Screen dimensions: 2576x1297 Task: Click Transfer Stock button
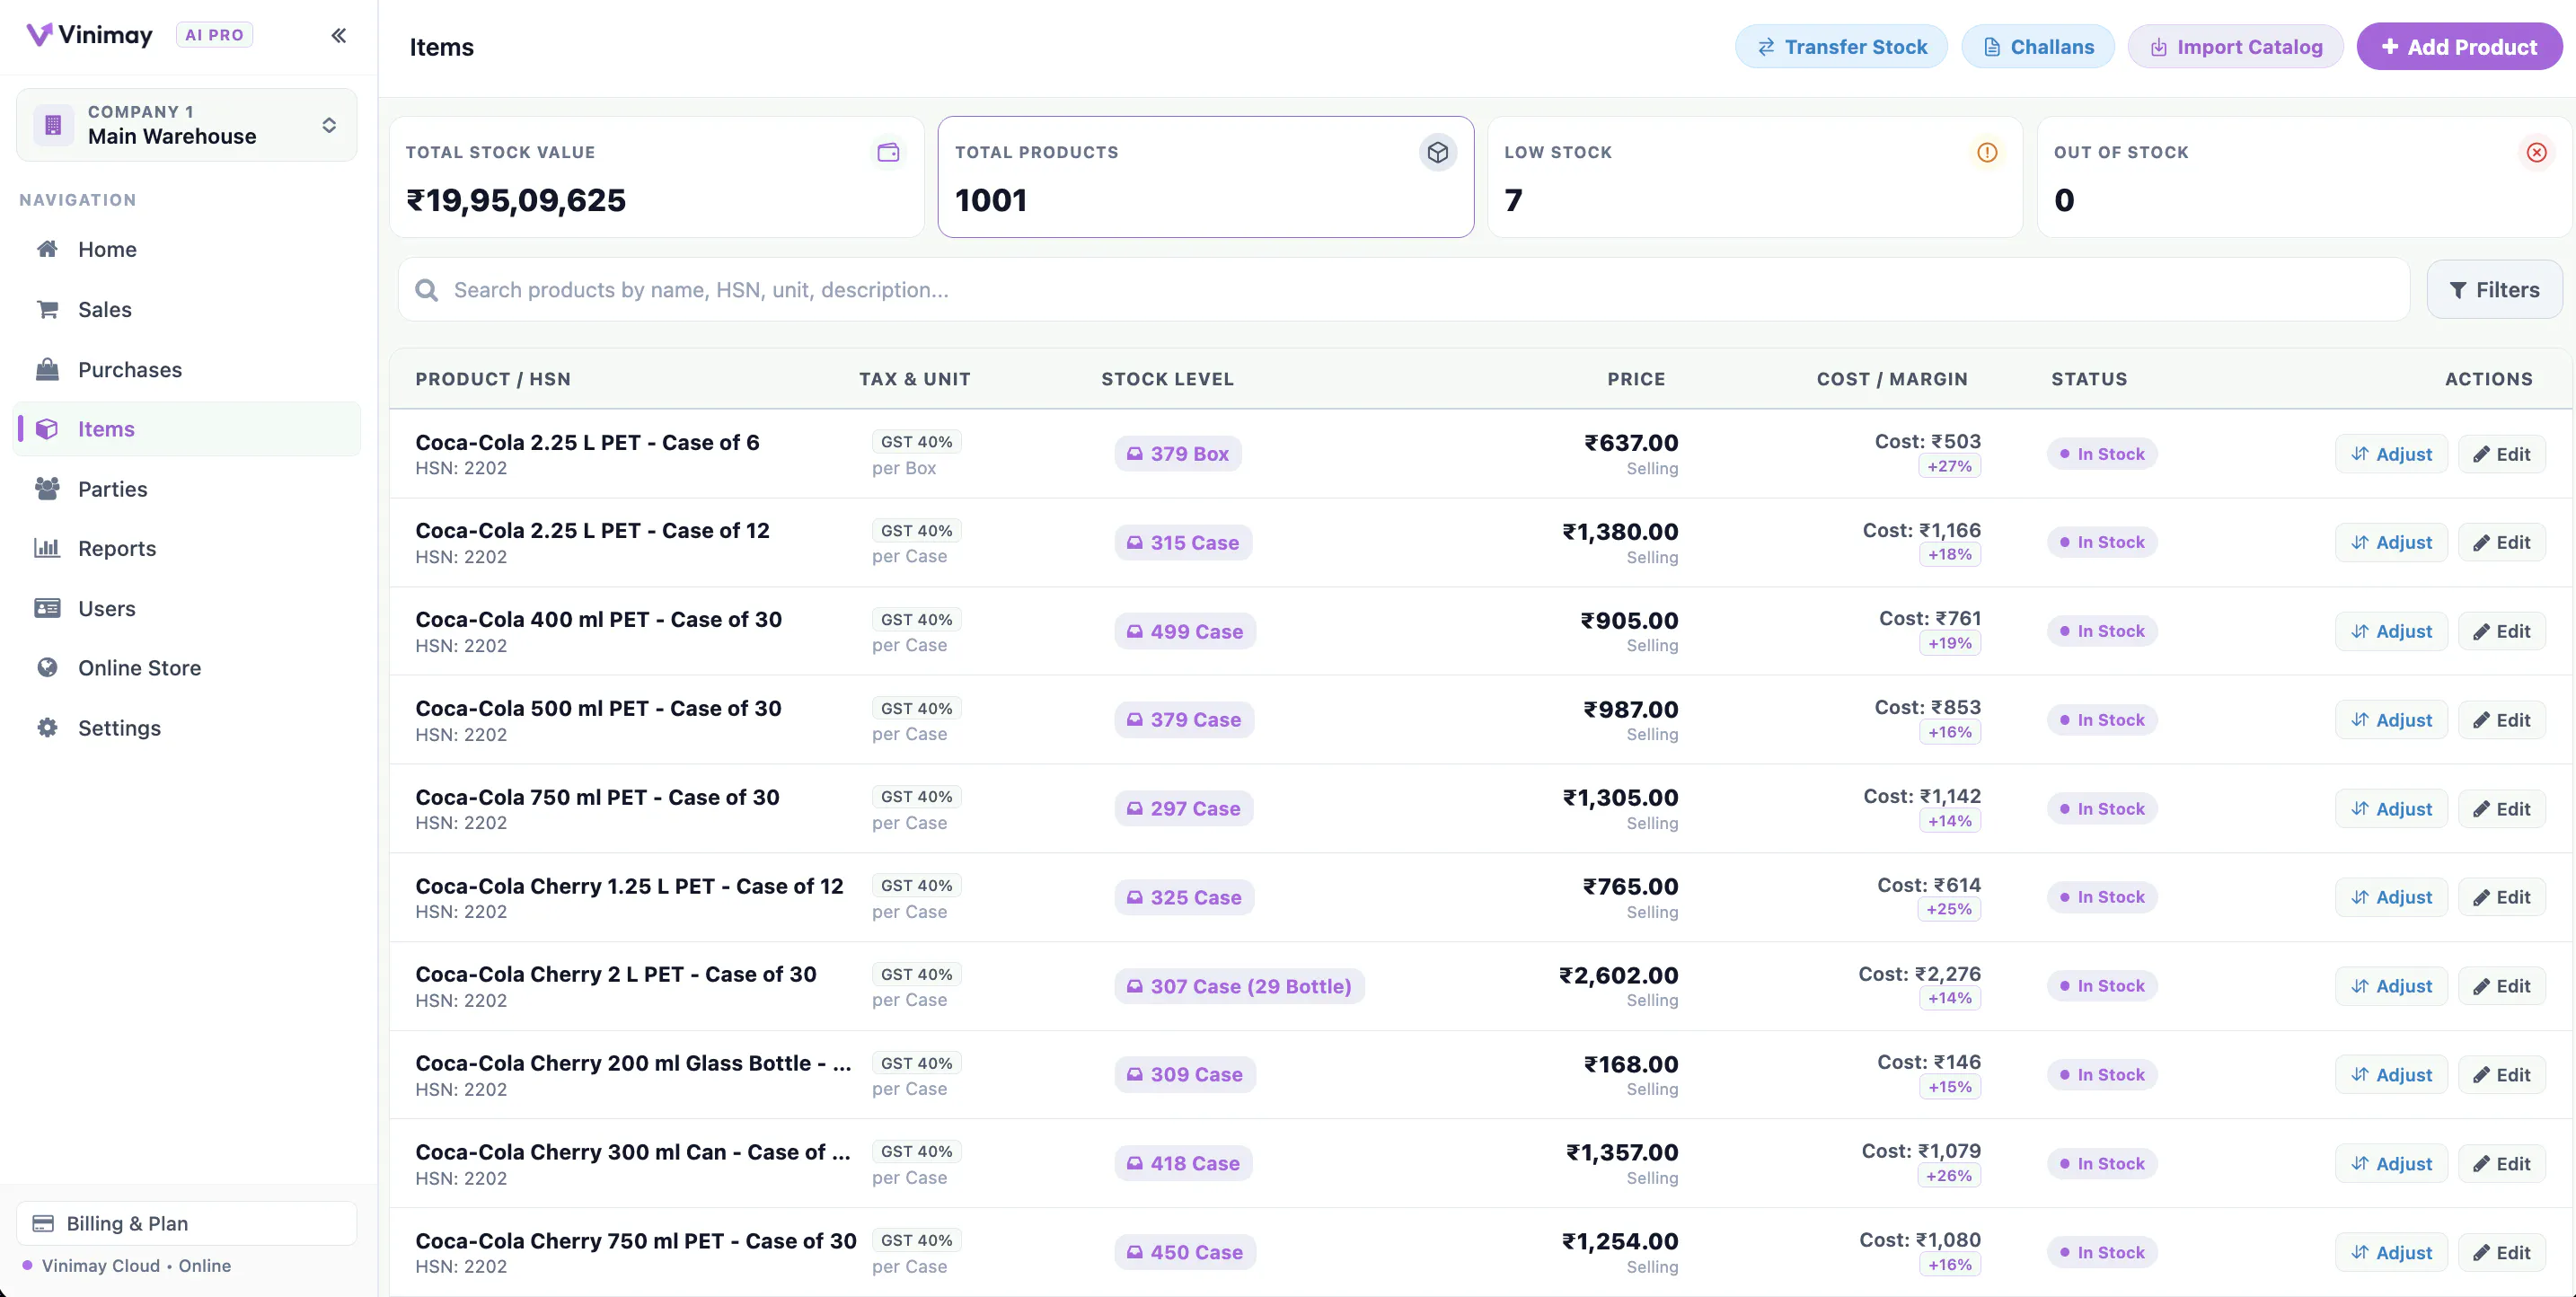(x=1841, y=47)
